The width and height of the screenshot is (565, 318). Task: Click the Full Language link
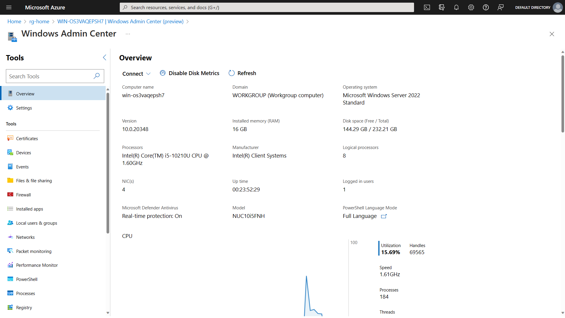[360, 216]
